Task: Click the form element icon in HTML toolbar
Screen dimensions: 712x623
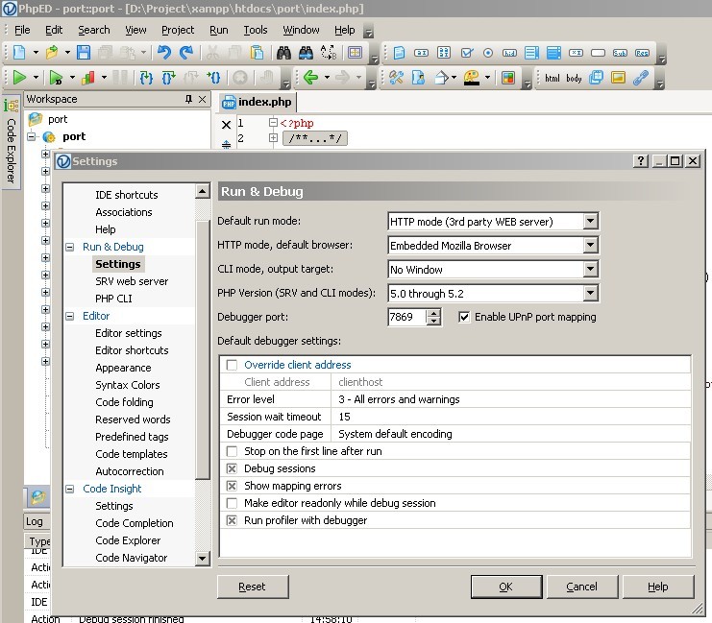Action: [399, 53]
